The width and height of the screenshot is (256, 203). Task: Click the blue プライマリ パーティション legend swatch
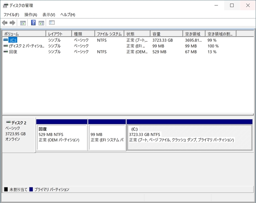coord(31,190)
